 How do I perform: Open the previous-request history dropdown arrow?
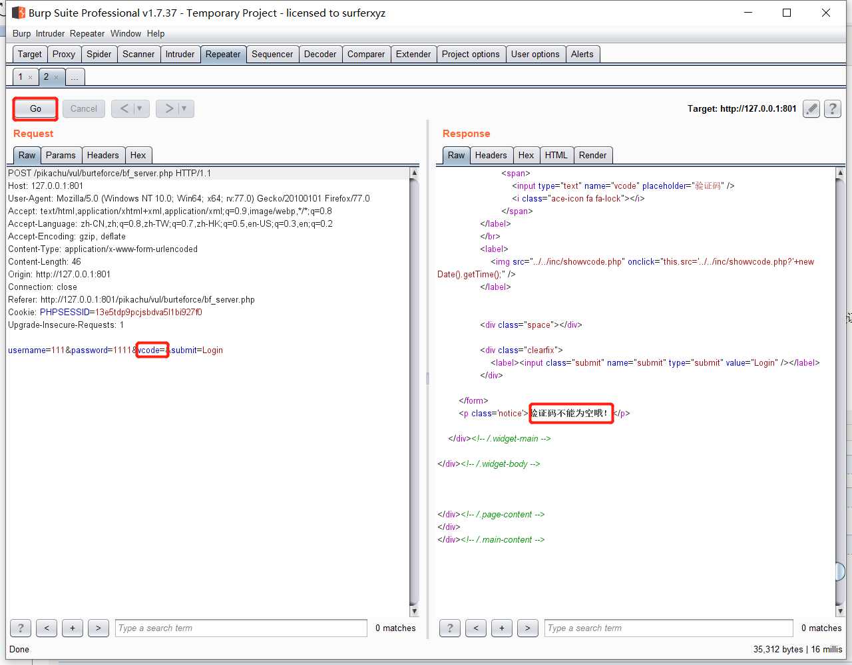[140, 108]
